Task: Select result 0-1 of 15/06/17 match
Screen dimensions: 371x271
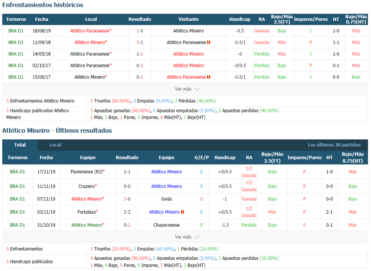Action: point(140,77)
